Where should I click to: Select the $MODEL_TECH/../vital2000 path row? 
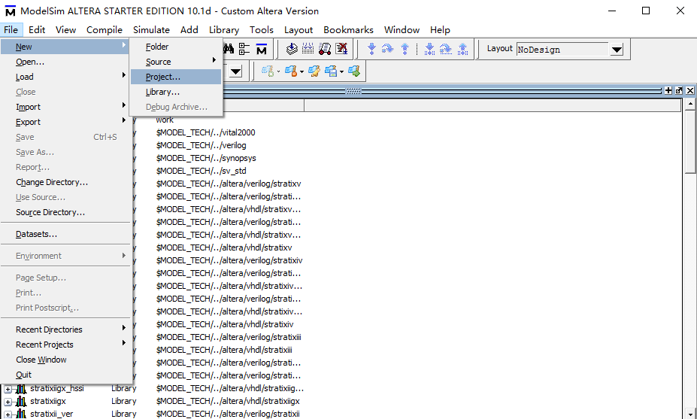click(x=205, y=132)
